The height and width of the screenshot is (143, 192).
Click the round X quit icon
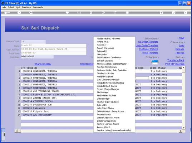click(186, 13)
